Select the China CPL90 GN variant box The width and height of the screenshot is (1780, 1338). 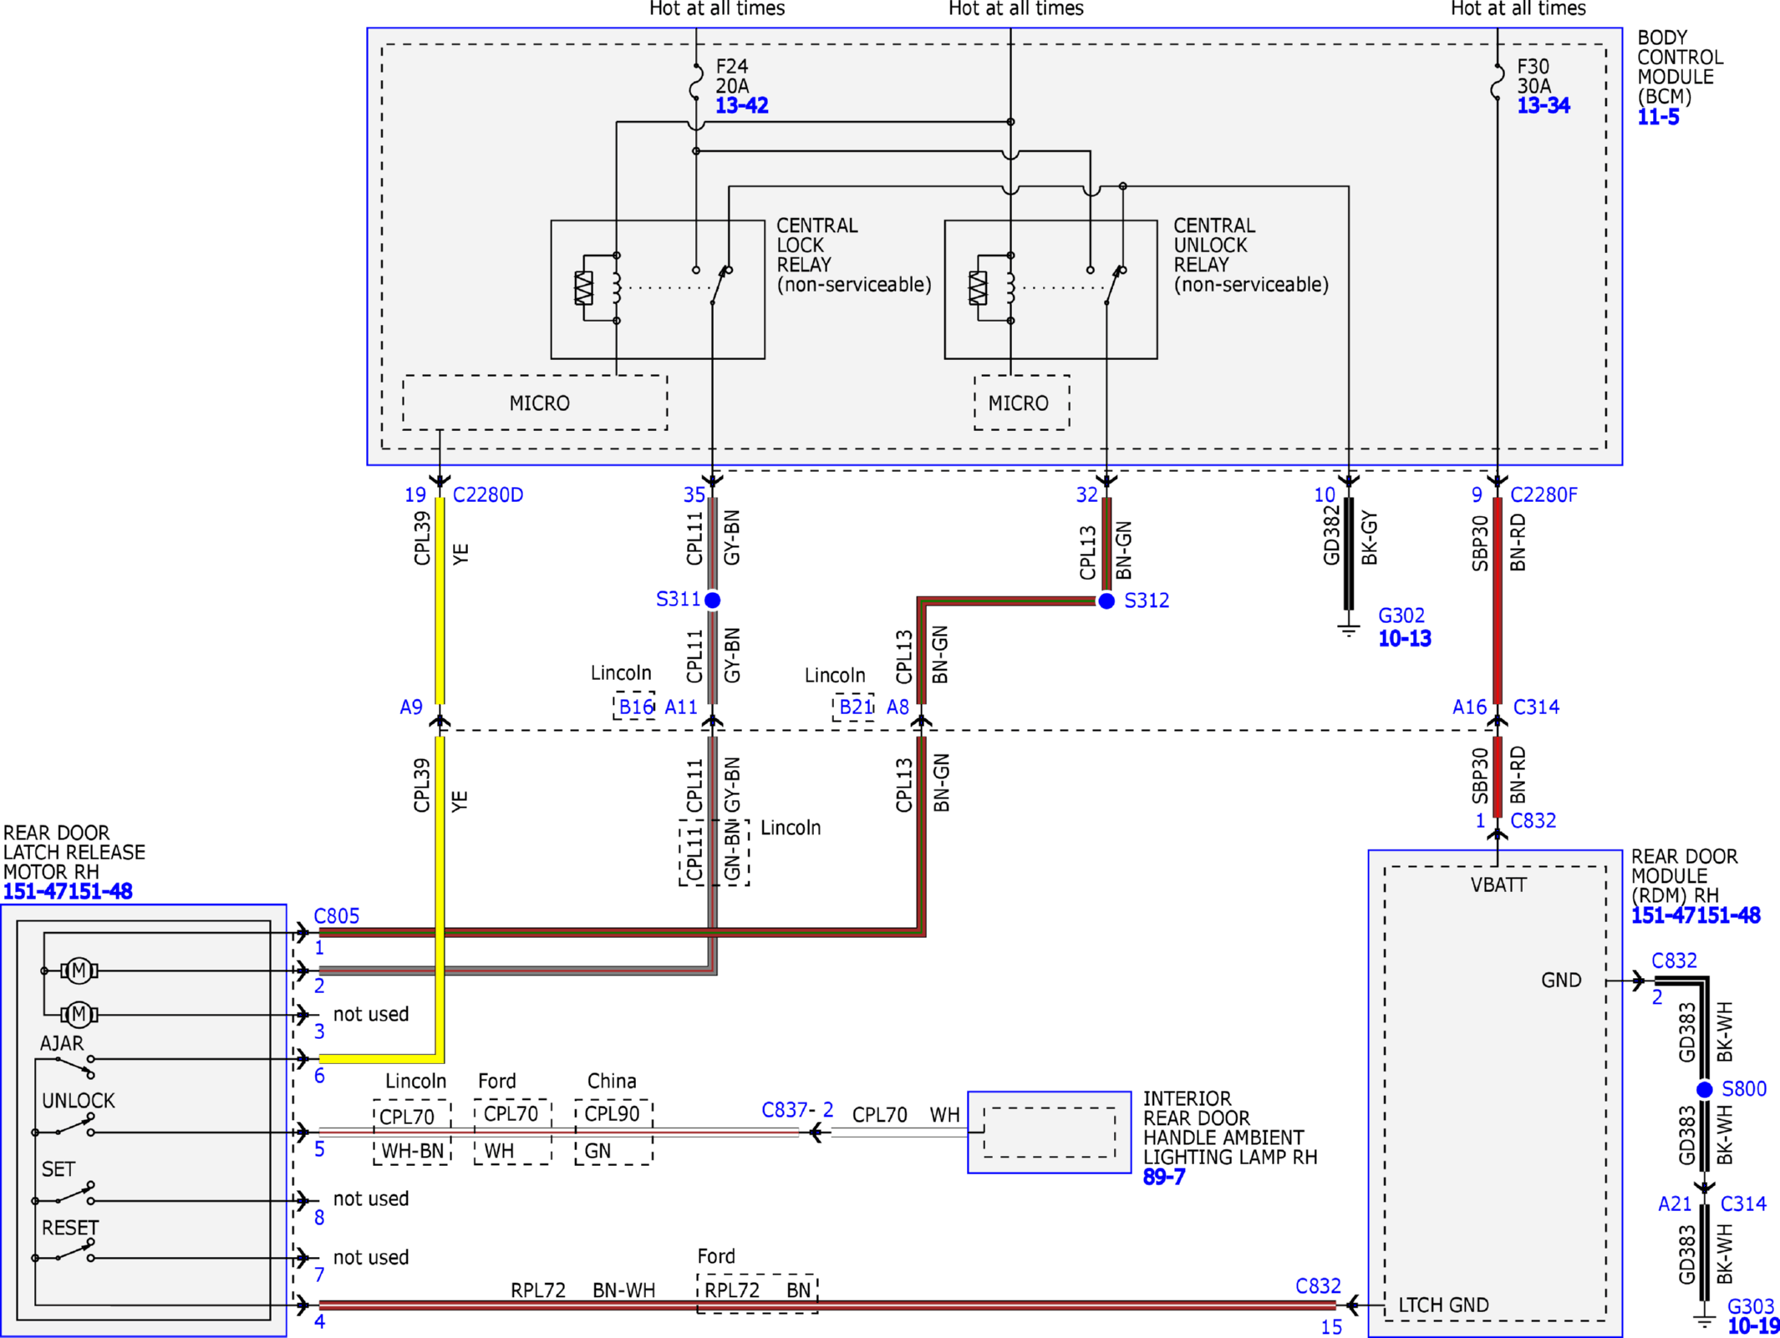pos(614,1133)
